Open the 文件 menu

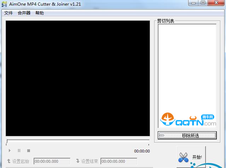[8, 13]
